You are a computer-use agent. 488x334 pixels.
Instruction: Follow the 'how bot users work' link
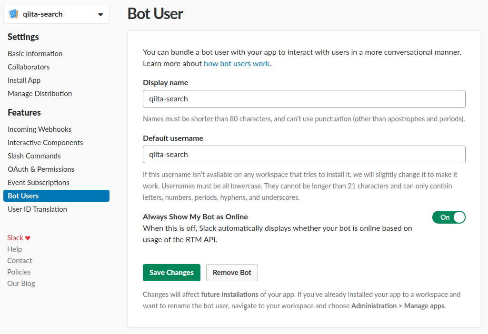tap(237, 63)
